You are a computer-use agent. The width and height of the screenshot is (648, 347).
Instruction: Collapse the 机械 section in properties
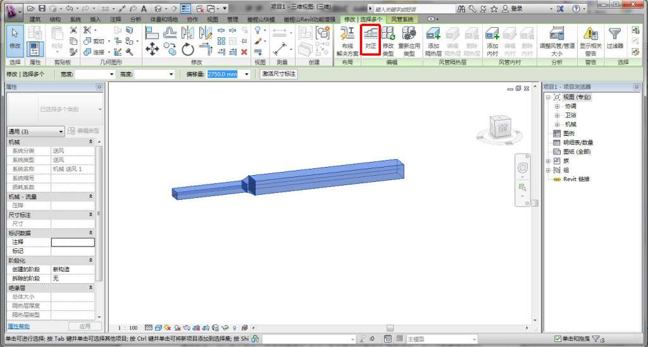point(90,142)
